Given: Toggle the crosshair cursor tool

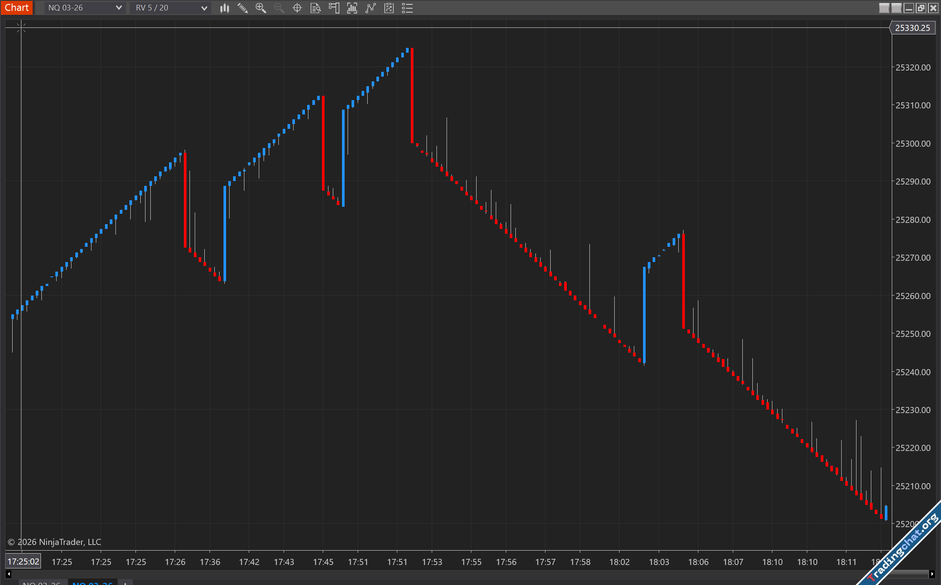Looking at the screenshot, I should click(x=297, y=8).
